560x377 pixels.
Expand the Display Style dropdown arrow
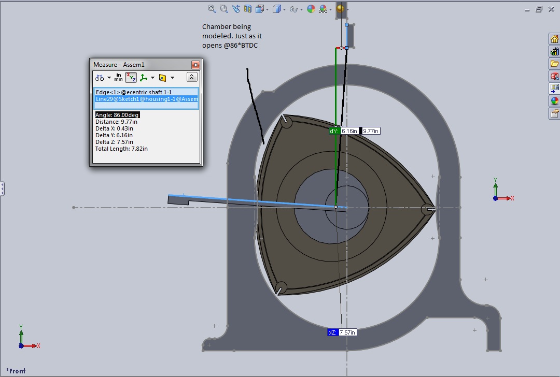coord(284,9)
